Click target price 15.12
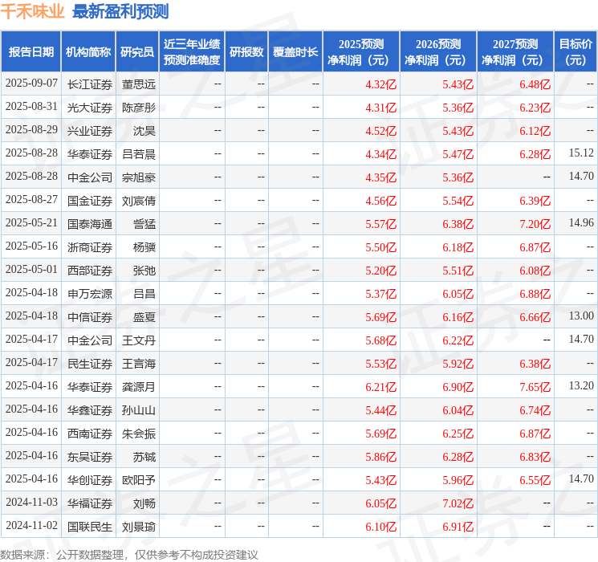 pos(581,153)
